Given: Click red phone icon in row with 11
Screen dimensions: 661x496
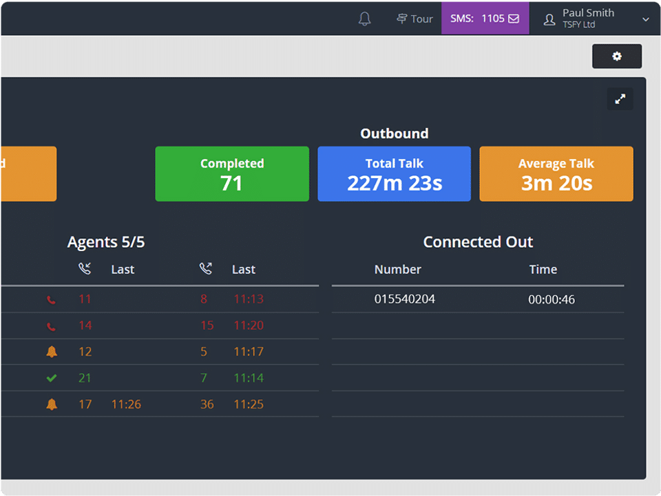Looking at the screenshot, I should coord(51,300).
